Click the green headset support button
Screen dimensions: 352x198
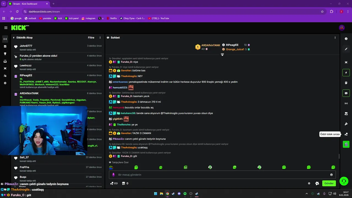coord(344,181)
